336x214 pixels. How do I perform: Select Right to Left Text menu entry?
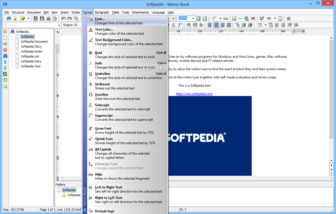[x=128, y=200]
